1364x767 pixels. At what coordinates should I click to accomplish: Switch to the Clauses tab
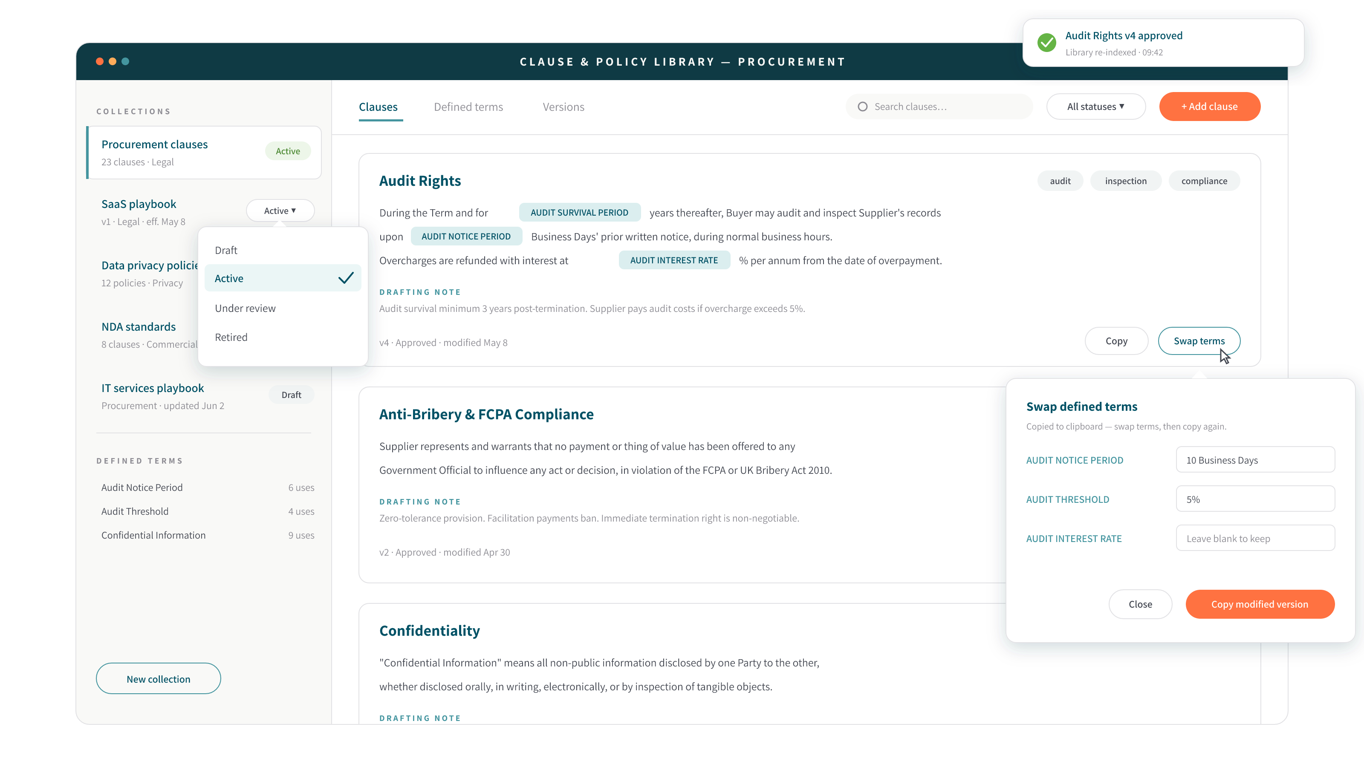pyautogui.click(x=378, y=107)
